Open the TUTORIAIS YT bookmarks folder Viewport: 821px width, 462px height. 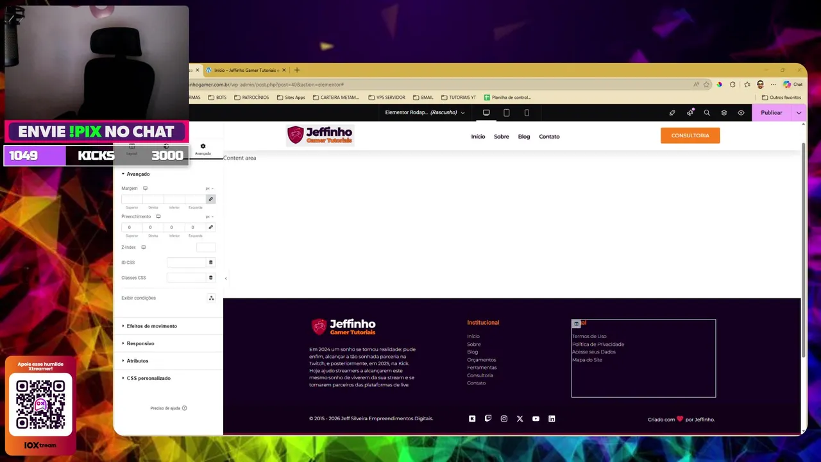click(x=459, y=98)
